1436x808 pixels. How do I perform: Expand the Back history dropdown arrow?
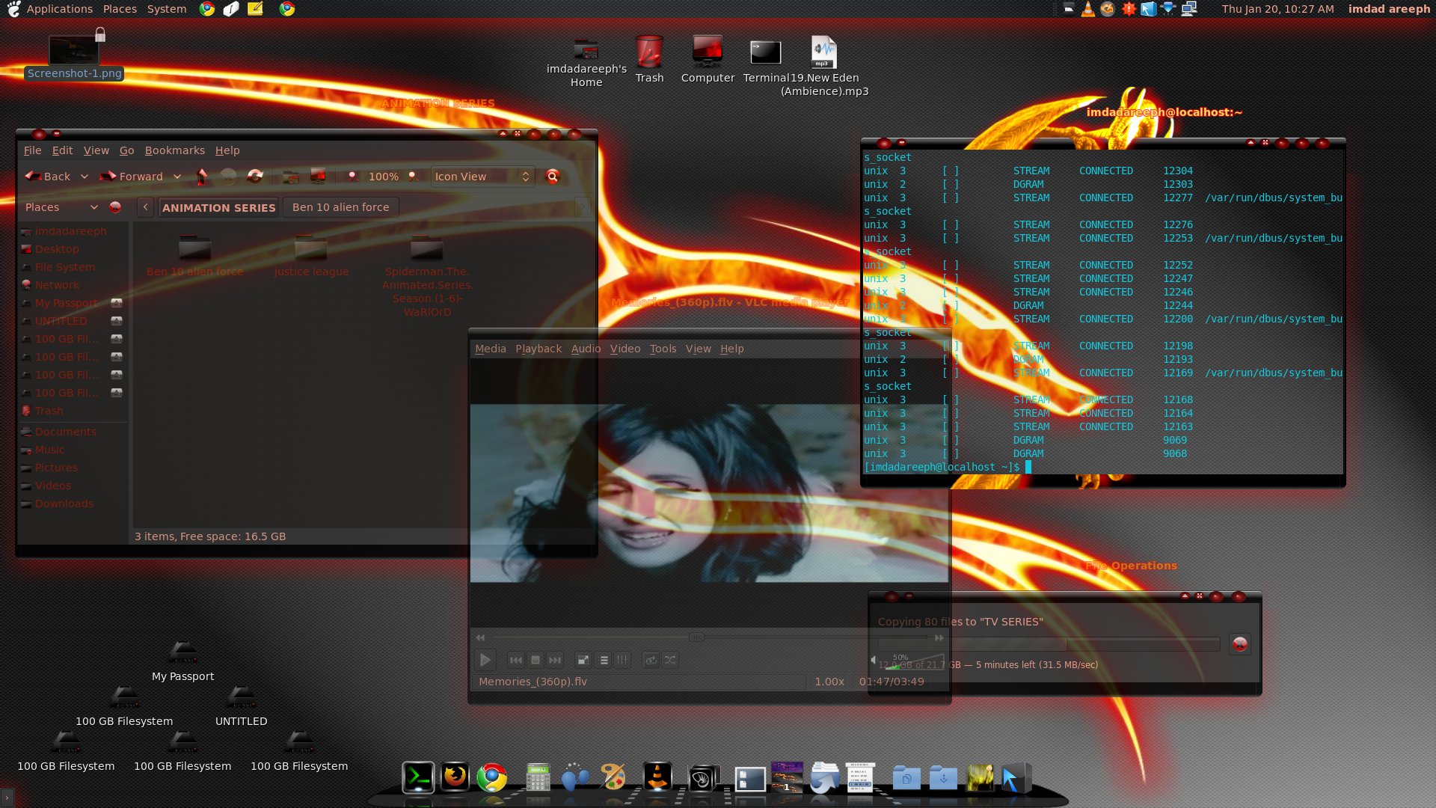click(x=85, y=177)
